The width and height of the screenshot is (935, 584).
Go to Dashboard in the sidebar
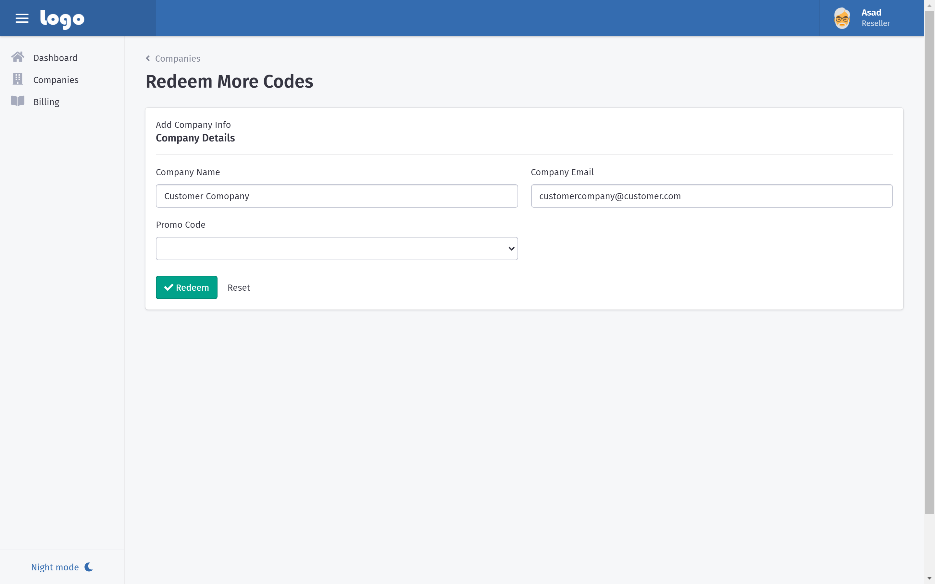point(55,58)
